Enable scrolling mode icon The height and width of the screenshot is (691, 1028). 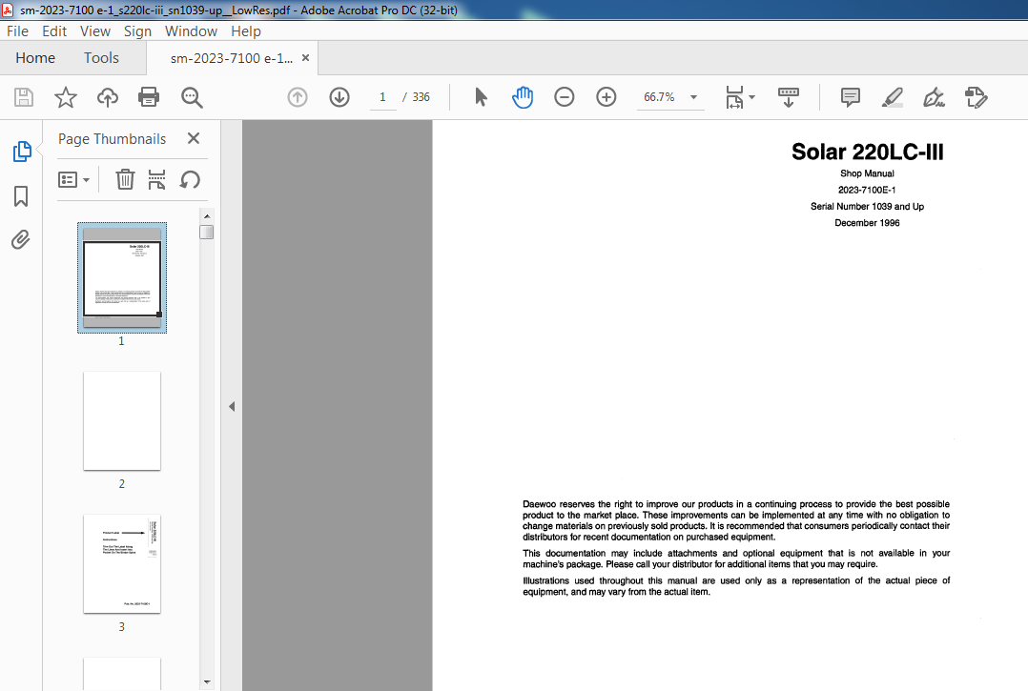[x=788, y=97]
